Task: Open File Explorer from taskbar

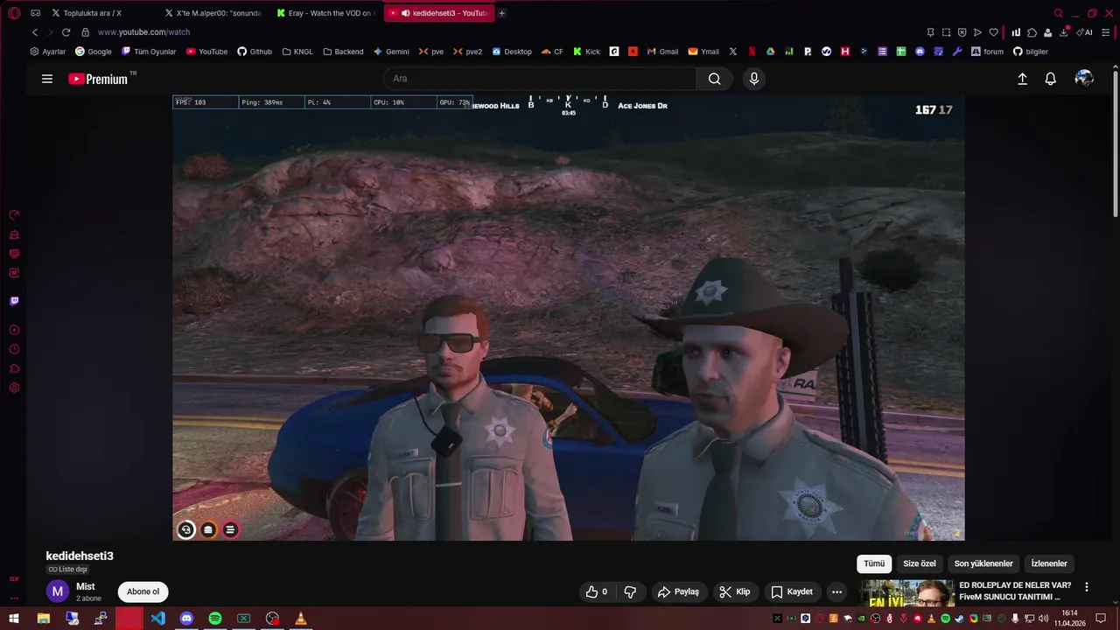Action: click(43, 619)
